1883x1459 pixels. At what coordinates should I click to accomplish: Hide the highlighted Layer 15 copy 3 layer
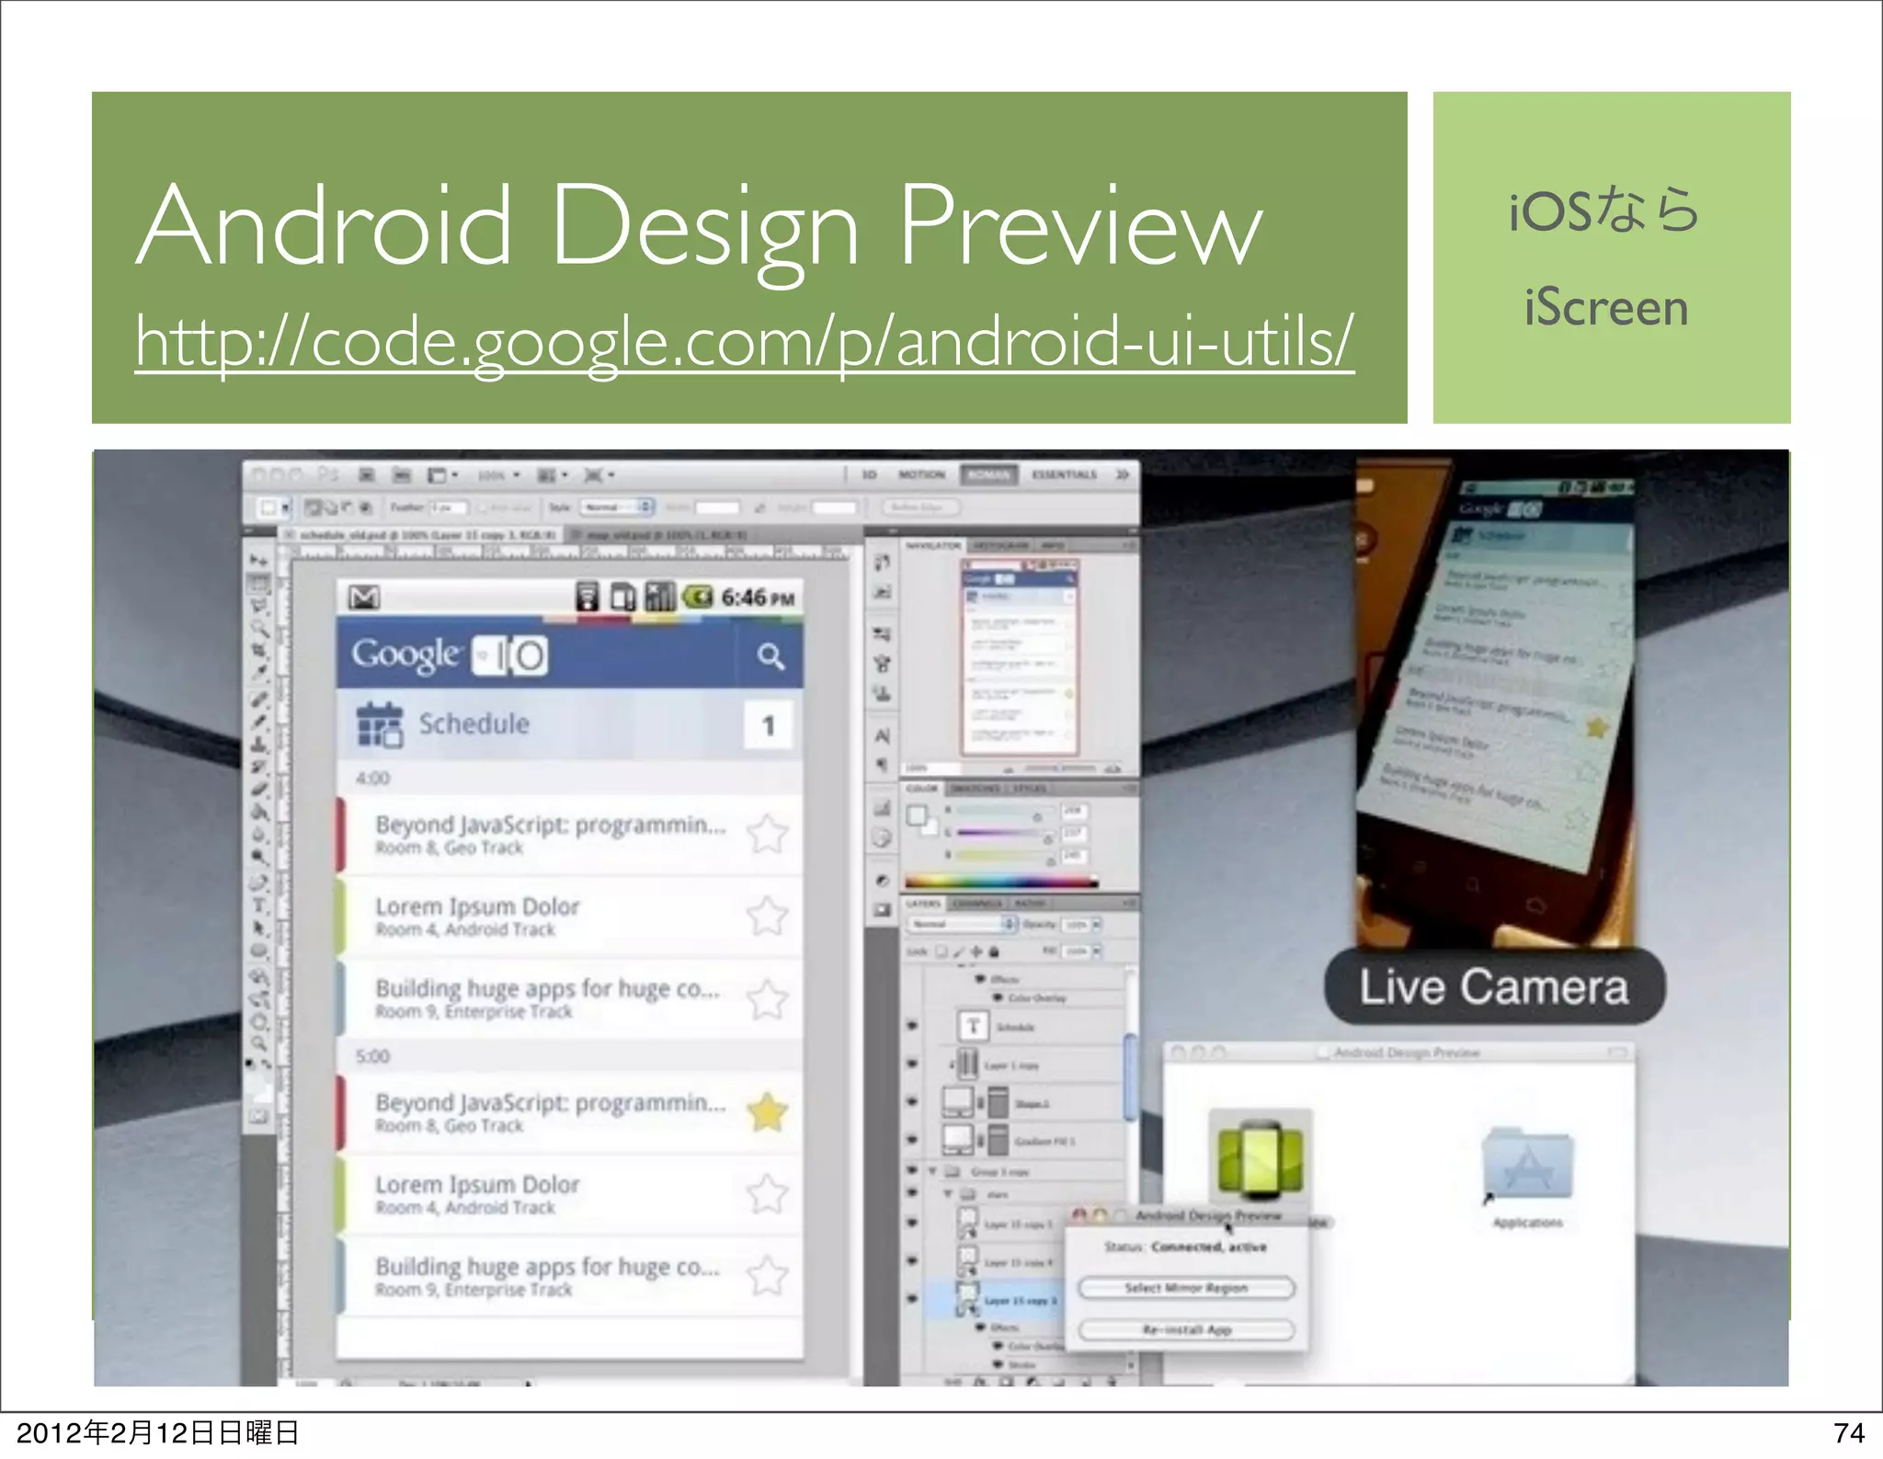point(912,1299)
